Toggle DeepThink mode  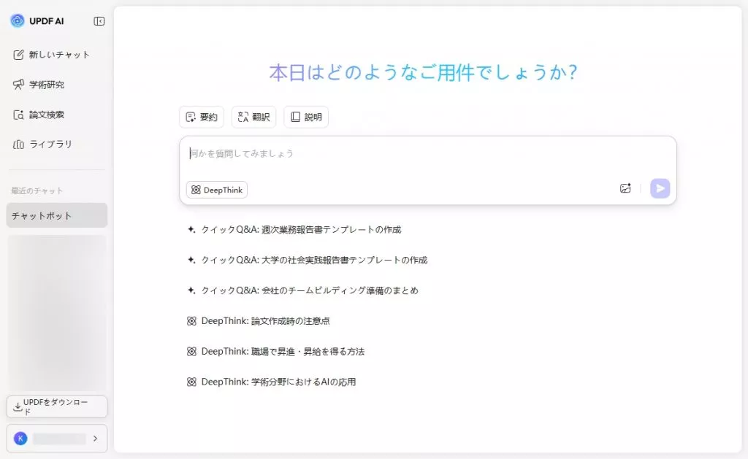tap(216, 189)
